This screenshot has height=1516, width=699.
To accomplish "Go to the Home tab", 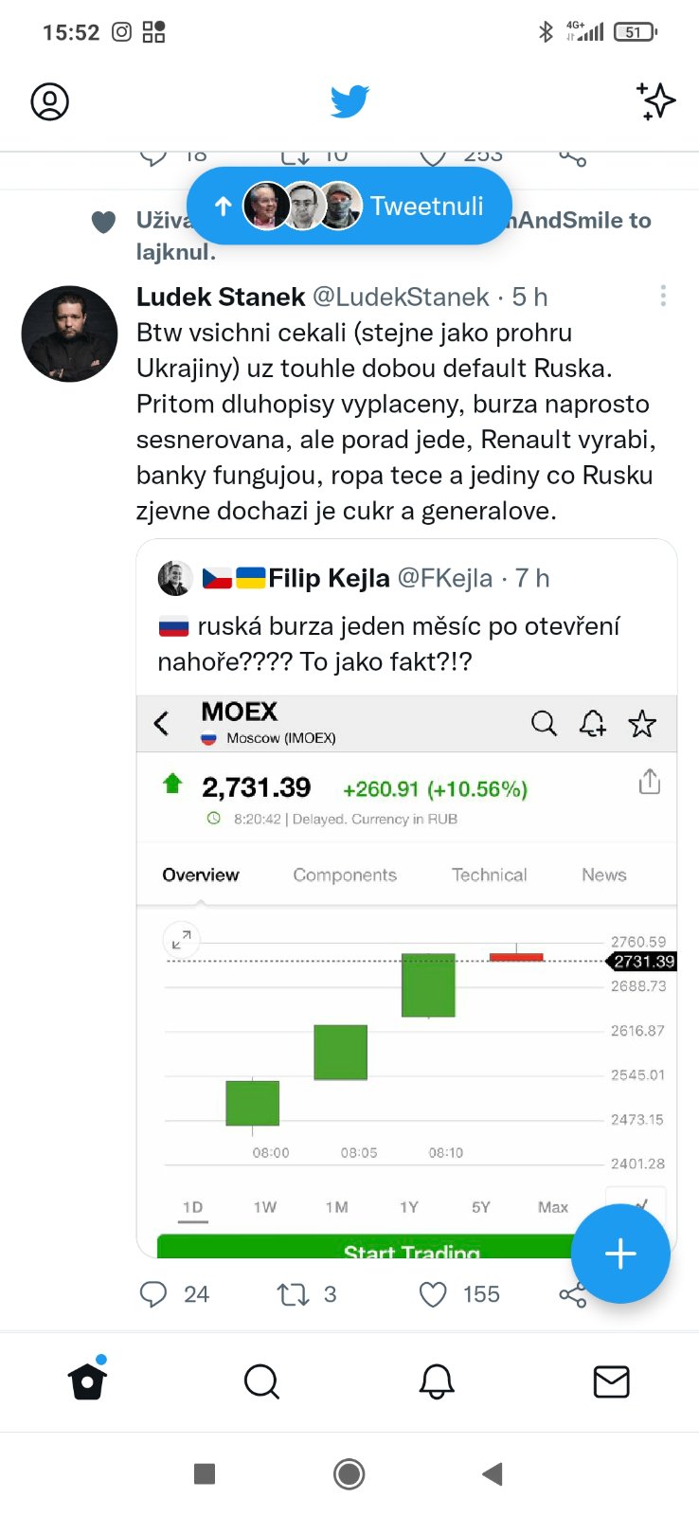I will tap(87, 1381).
